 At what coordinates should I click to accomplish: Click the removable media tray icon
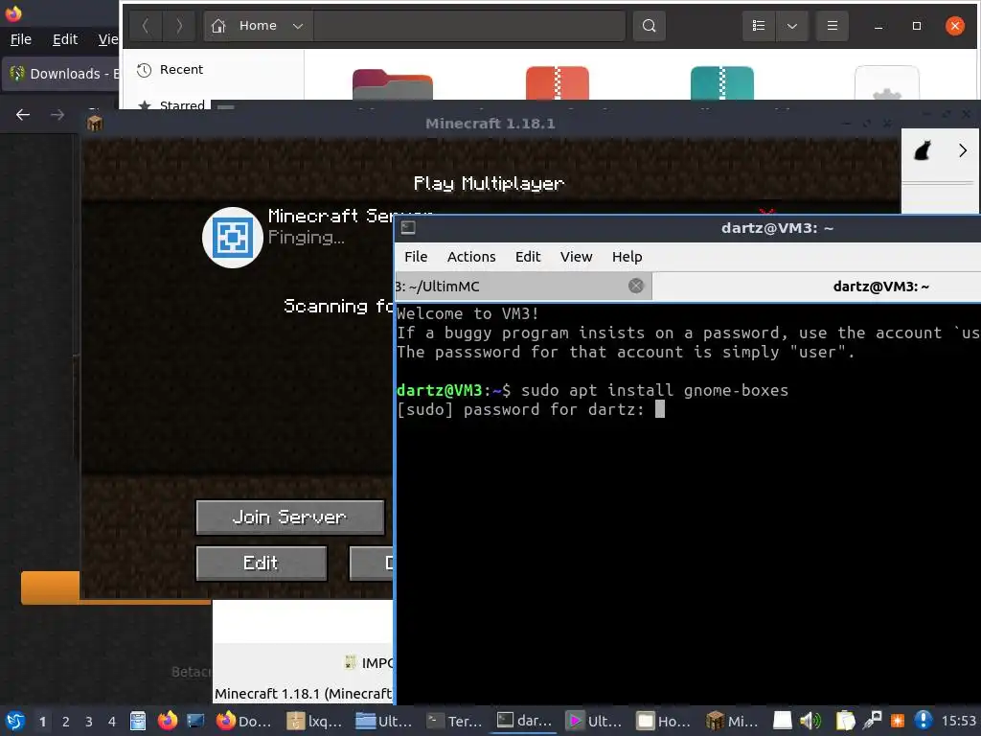(782, 721)
